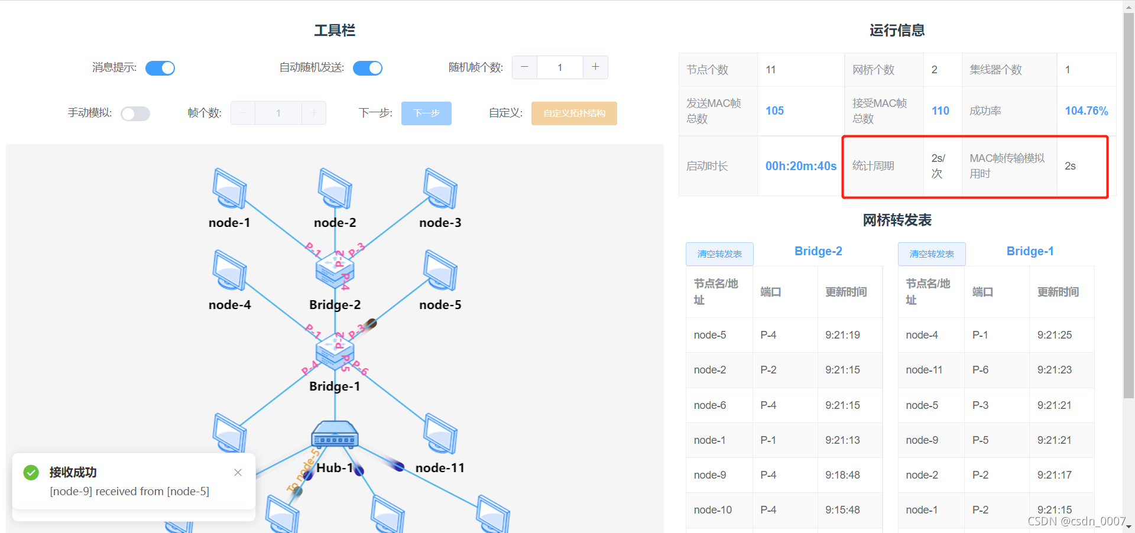
Task: Click the 统计周期 label cell
Action: [x=884, y=166]
